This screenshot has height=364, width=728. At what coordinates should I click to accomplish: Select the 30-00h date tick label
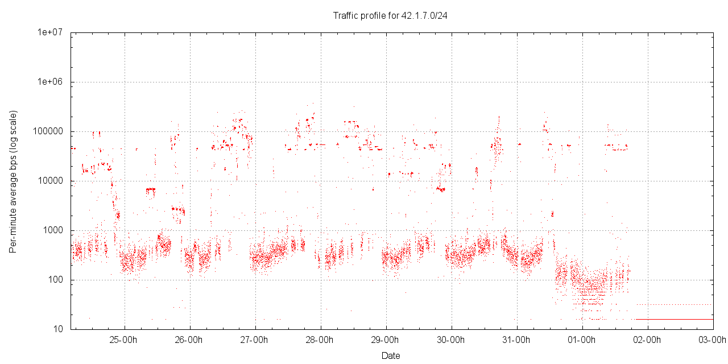coord(451,340)
